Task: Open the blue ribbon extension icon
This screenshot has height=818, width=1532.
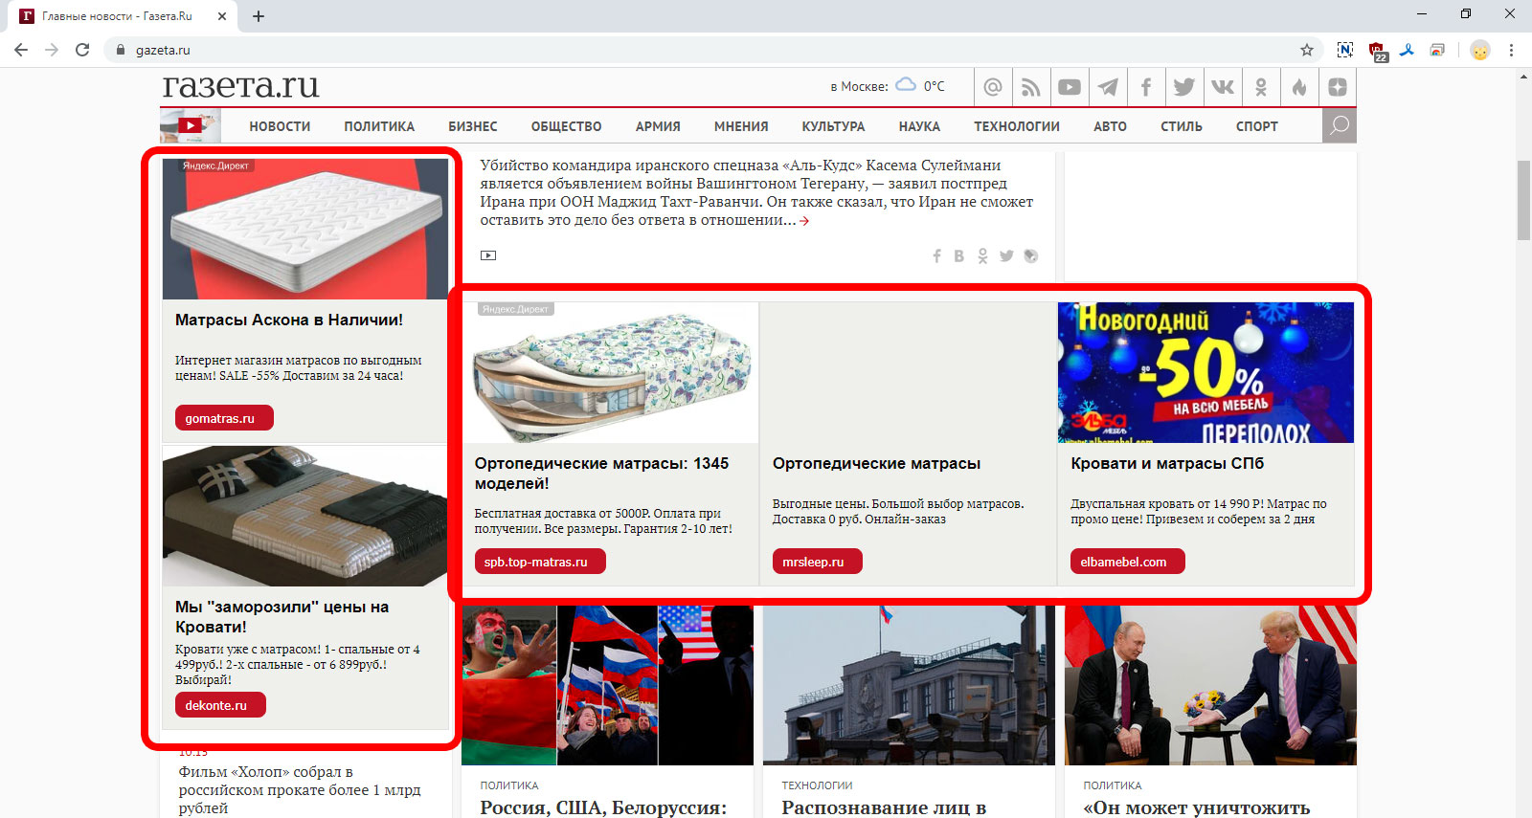Action: (1407, 50)
